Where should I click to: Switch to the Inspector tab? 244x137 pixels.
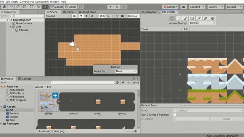[x=149, y=12]
